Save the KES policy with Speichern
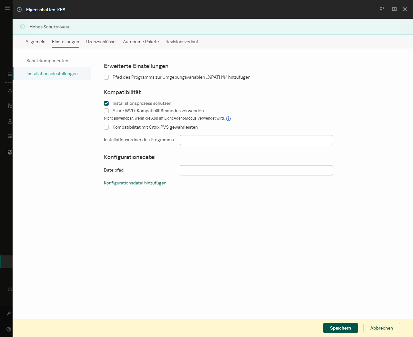This screenshot has height=337, width=413. (x=340, y=328)
